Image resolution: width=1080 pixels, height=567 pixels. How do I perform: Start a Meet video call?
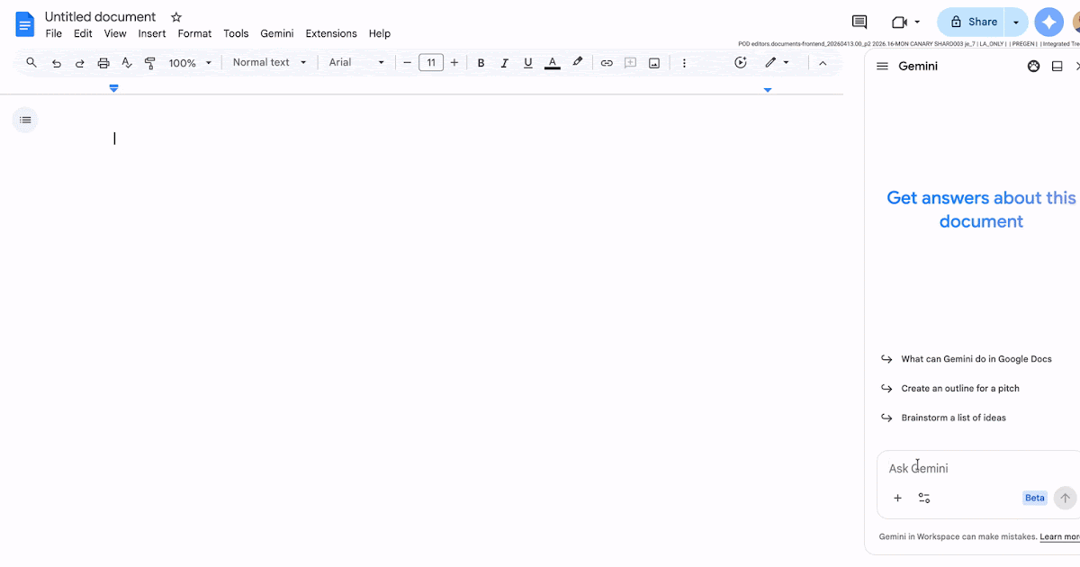pyautogui.click(x=899, y=22)
